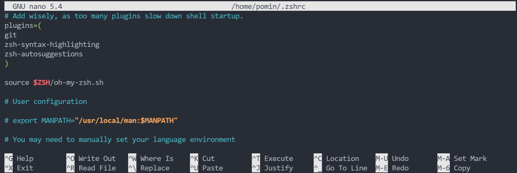Select the M-6 Copy shortcut
Screen dimensions: 517x173
point(454,168)
